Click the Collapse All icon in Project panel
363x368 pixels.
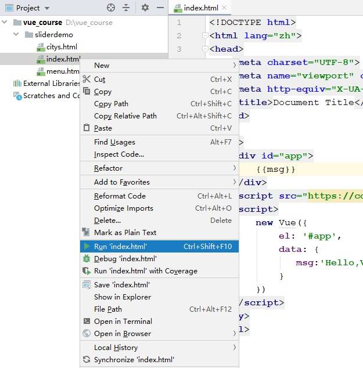coord(126,8)
